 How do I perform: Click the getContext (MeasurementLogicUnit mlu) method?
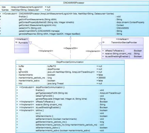pos(37,25)
